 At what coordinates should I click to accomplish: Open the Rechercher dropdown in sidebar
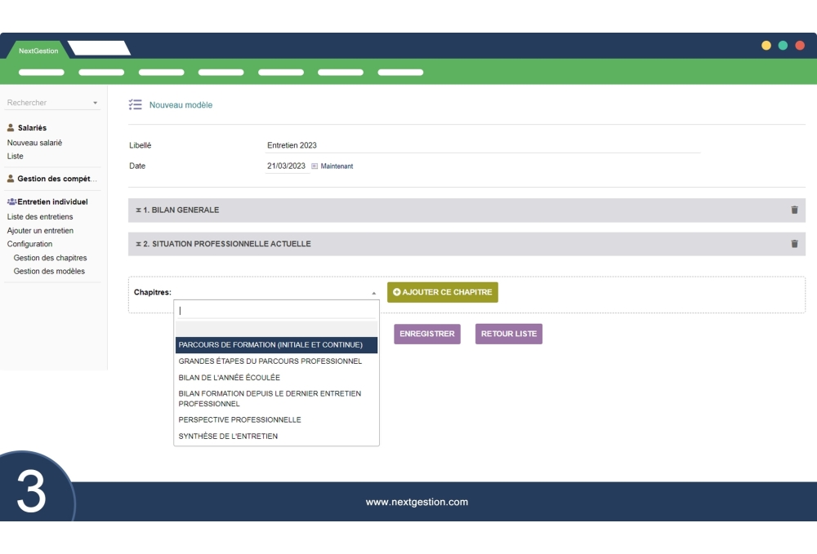pyautogui.click(x=52, y=103)
